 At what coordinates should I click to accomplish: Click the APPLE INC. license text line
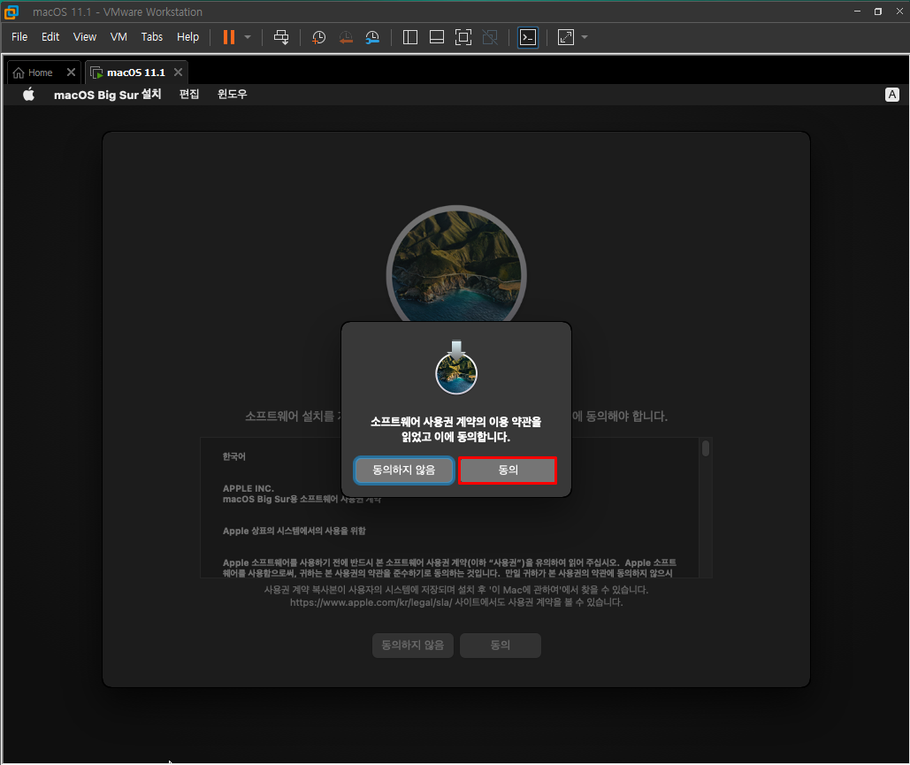[249, 489]
